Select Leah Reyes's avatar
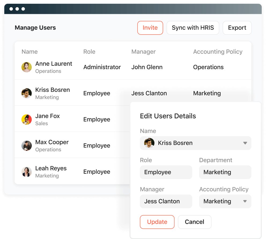Image resolution: width=266 pixels, height=239 pixels. click(27, 172)
